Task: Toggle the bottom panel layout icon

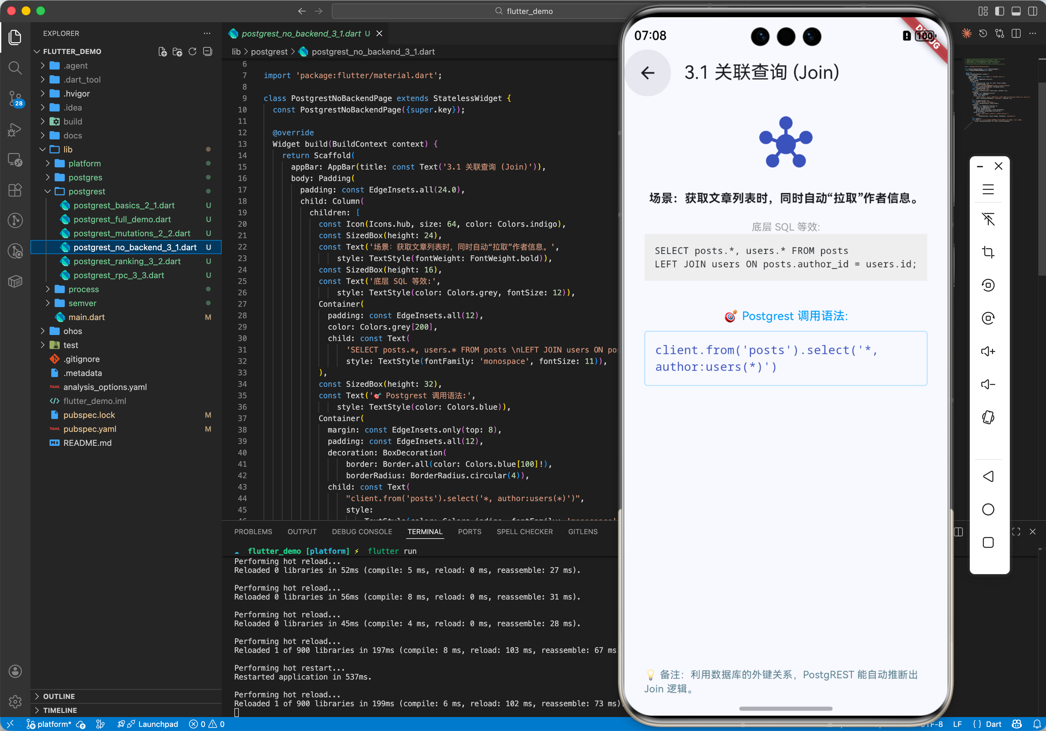Action: pyautogui.click(x=1016, y=11)
